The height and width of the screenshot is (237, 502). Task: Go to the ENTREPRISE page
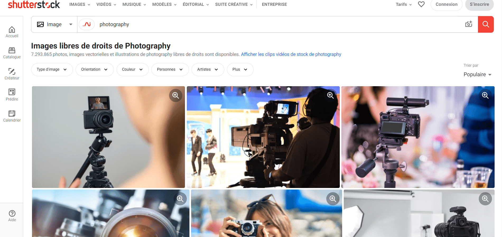tap(274, 4)
